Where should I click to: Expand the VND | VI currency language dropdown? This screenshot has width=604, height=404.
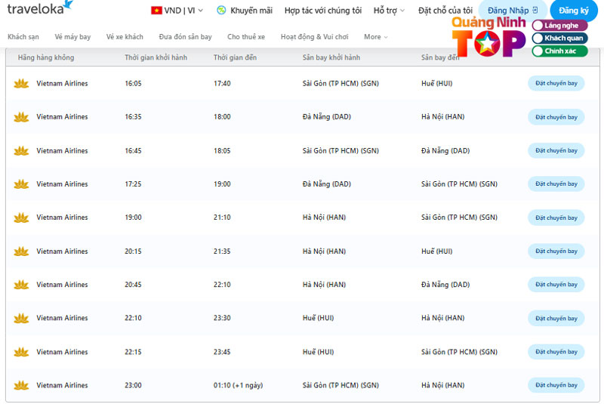177,11
